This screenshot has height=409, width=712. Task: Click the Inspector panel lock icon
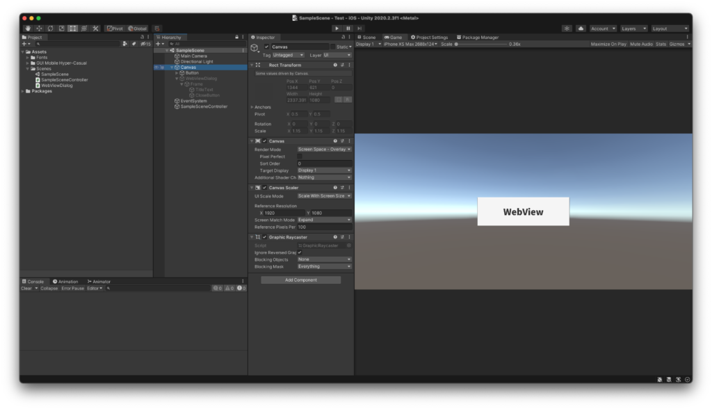343,38
